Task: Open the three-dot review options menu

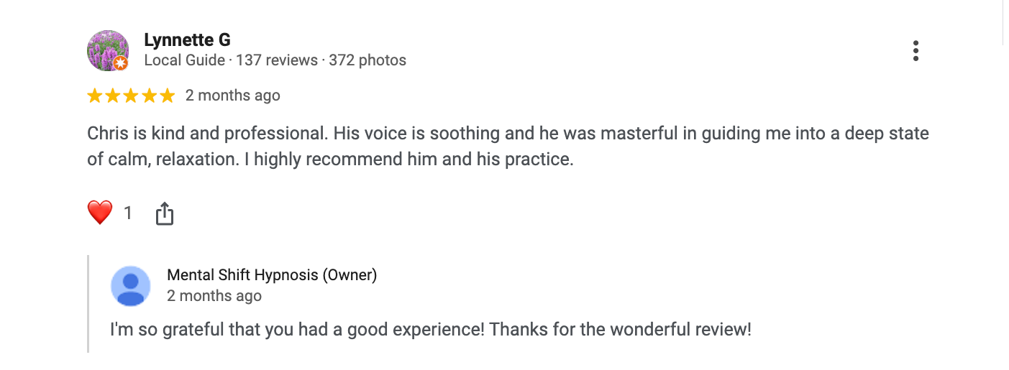Action: [x=916, y=51]
